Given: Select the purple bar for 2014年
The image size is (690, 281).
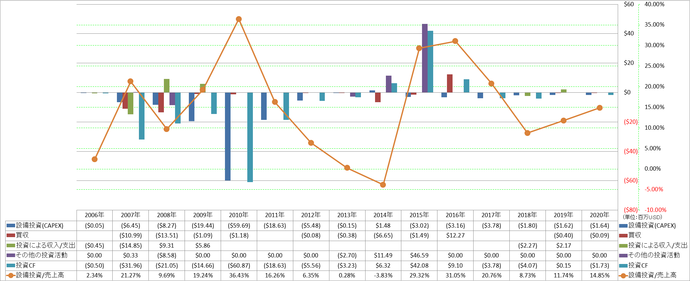Looking at the screenshot, I should click(389, 84).
